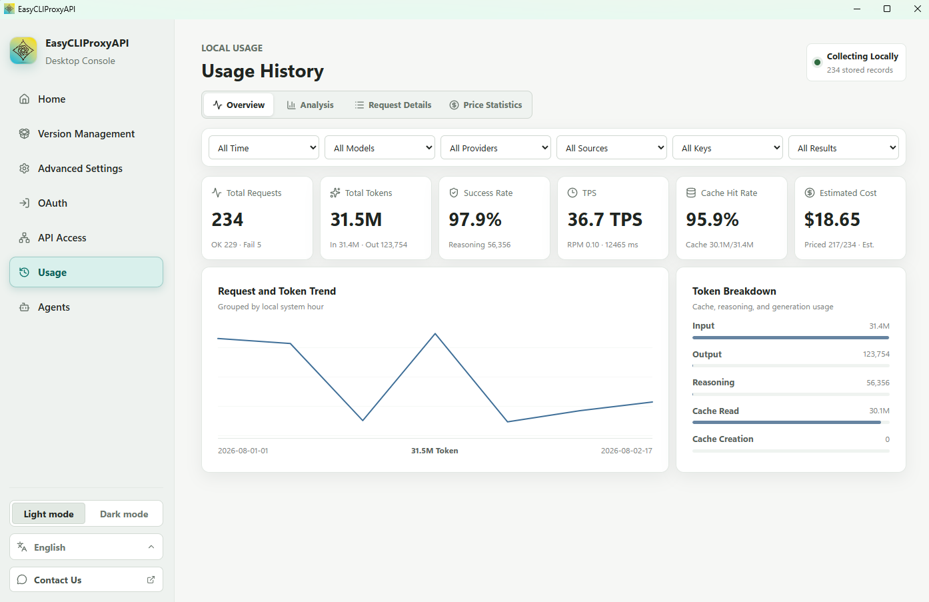Screen dimensions: 929x602
Task: Click the Estimated Cost dollar icon
Action: 810,193
